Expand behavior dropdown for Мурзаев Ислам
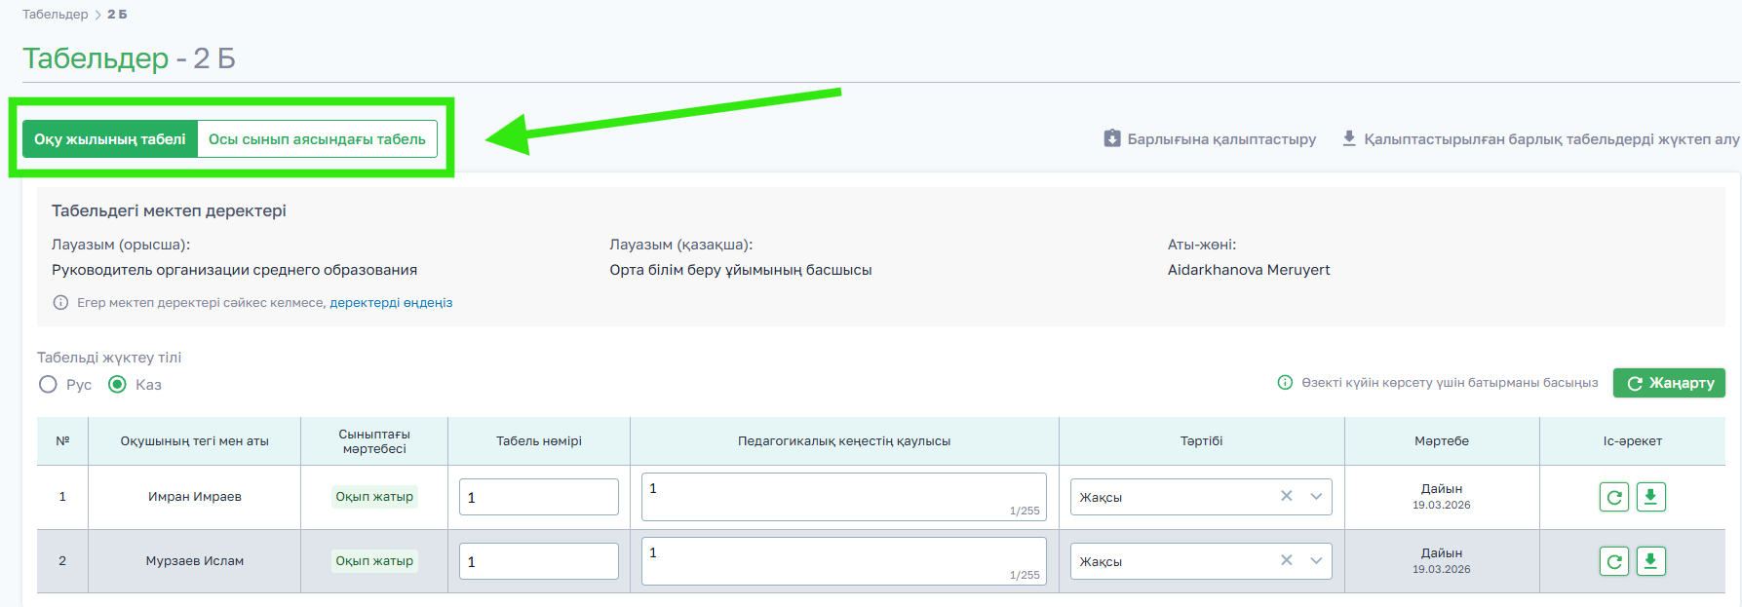1742x607 pixels. [1316, 561]
